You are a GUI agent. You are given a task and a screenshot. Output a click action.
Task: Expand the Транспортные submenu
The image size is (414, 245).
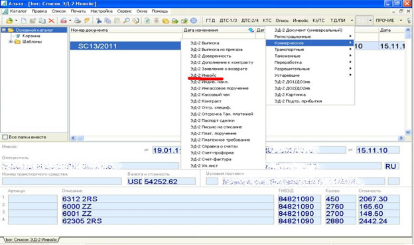pos(310,49)
